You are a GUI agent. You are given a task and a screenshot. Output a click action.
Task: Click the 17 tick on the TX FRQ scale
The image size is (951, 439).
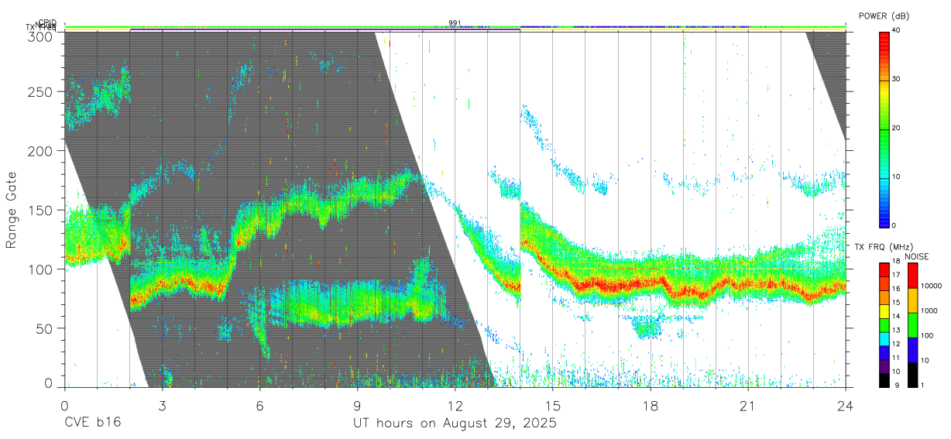tap(896, 275)
